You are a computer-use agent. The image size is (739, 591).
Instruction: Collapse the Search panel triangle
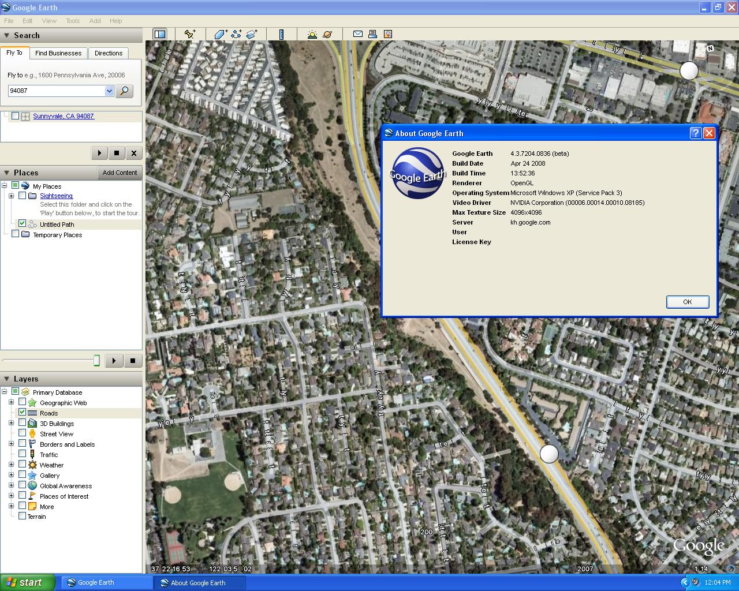coord(6,35)
